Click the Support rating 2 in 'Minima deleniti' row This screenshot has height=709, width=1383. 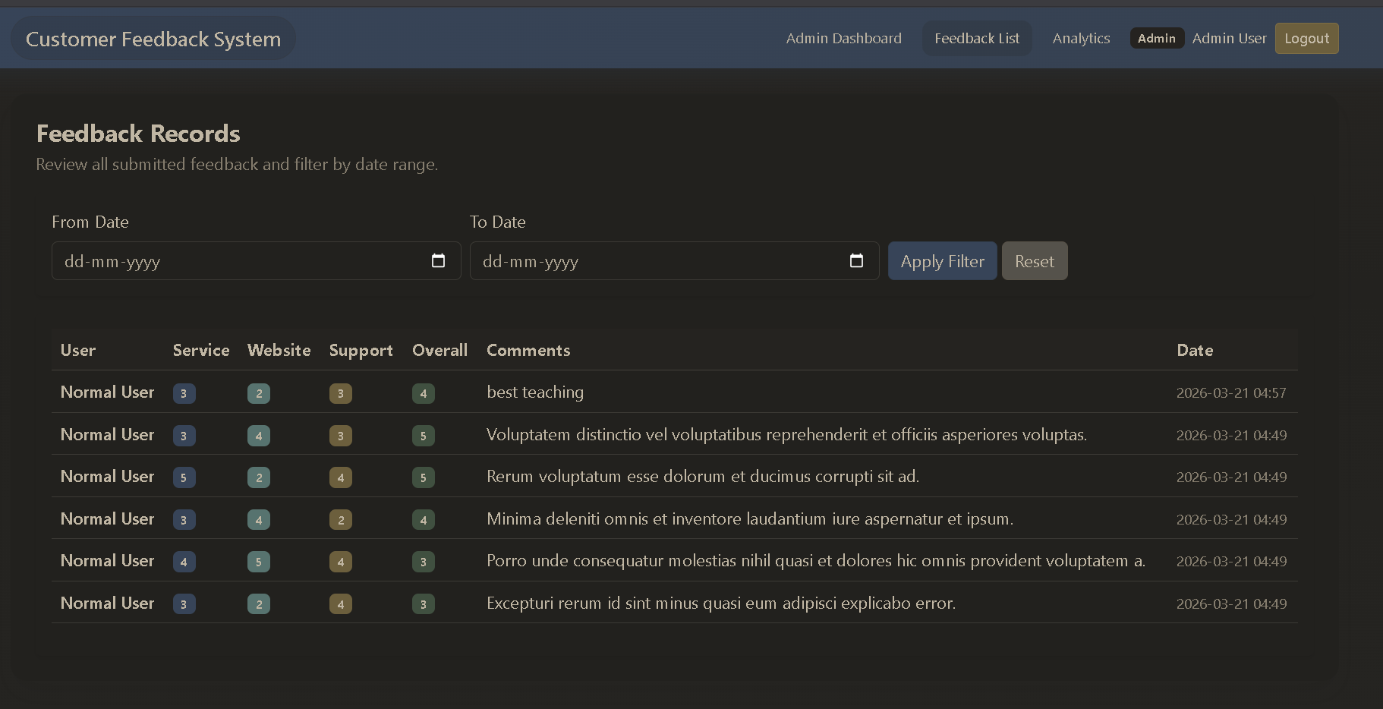coord(341,520)
